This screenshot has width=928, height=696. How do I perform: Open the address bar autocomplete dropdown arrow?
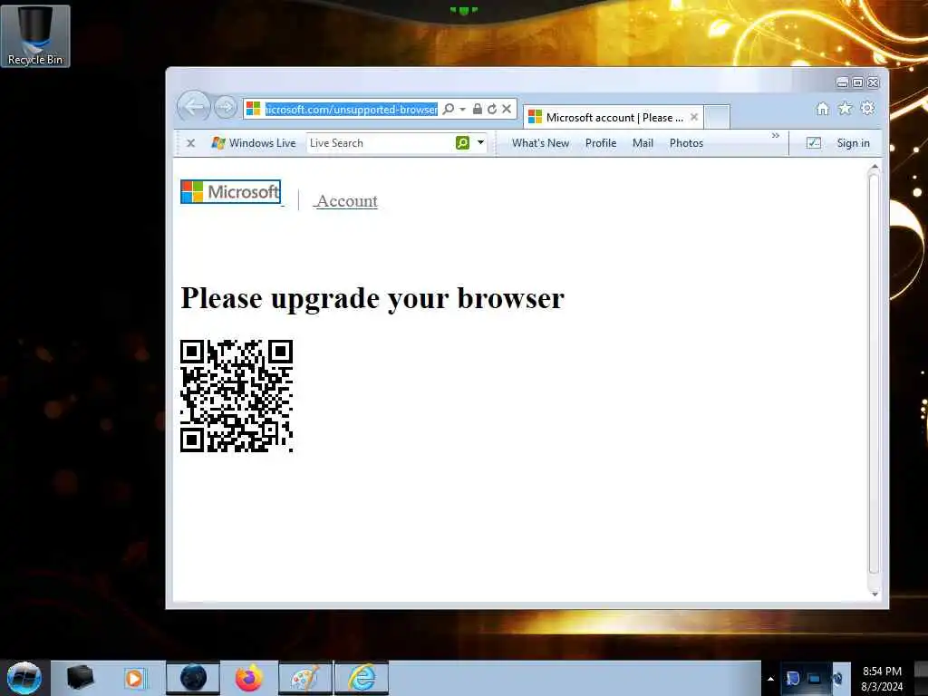(462, 109)
